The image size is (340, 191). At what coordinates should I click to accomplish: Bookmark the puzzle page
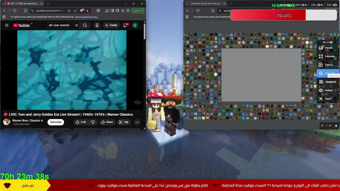[213, 11]
